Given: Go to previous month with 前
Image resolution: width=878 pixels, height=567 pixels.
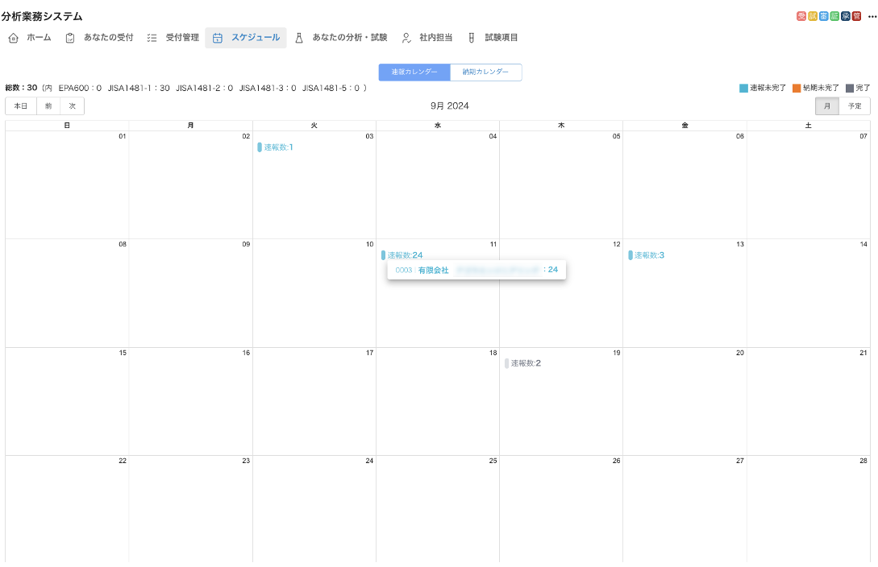Looking at the screenshot, I should click(x=48, y=106).
